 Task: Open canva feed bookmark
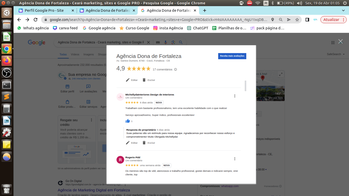[x=65, y=28]
